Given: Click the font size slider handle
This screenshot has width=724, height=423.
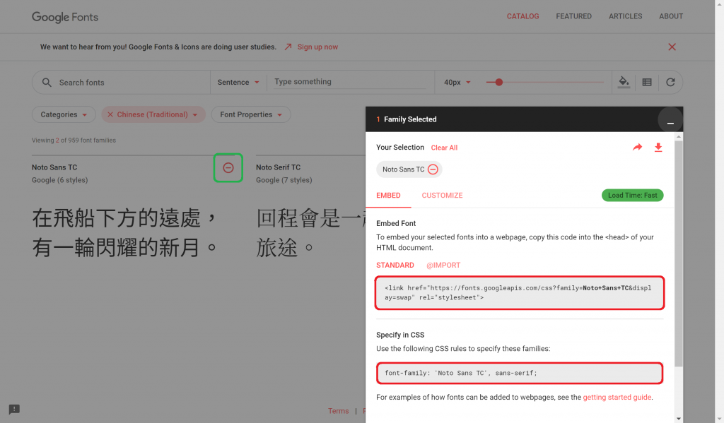Looking at the screenshot, I should click(498, 82).
